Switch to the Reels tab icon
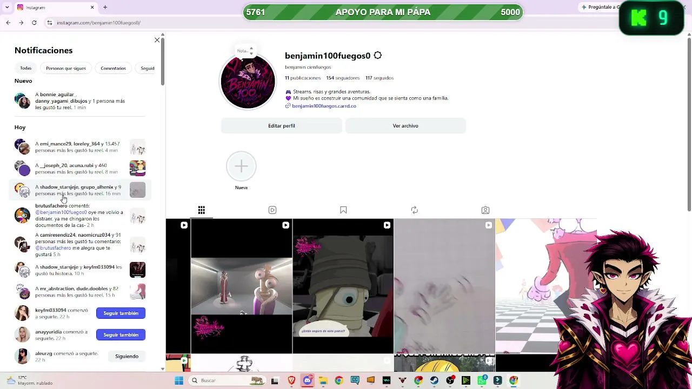692x389 pixels. 272,210
